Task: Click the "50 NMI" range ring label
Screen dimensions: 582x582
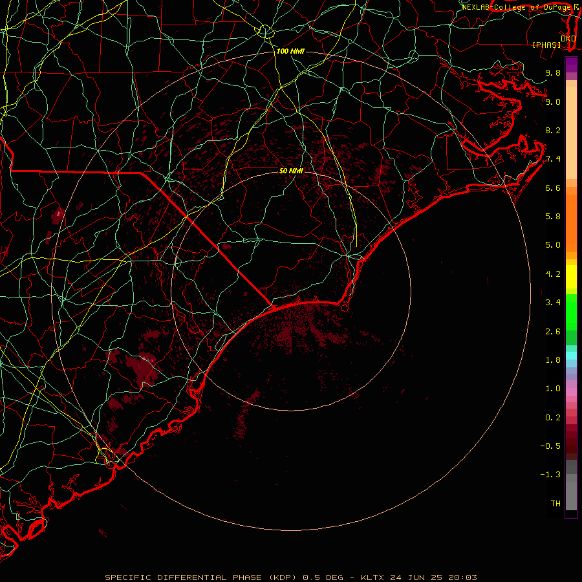Action: click(x=291, y=171)
